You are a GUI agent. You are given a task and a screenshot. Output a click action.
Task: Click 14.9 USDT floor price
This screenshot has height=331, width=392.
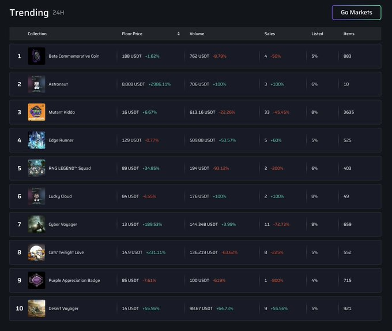pos(132,252)
